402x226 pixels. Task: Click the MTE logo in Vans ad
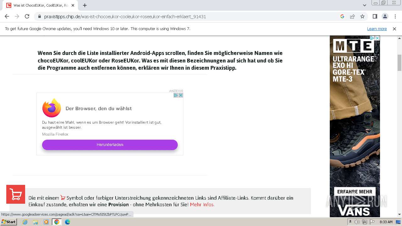click(x=353, y=46)
